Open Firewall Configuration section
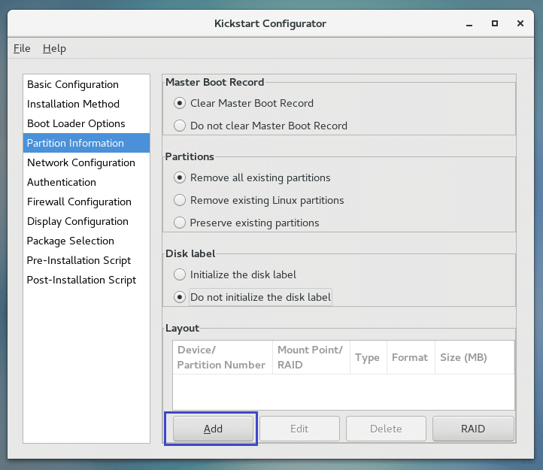This screenshot has width=543, height=470. pos(79,202)
